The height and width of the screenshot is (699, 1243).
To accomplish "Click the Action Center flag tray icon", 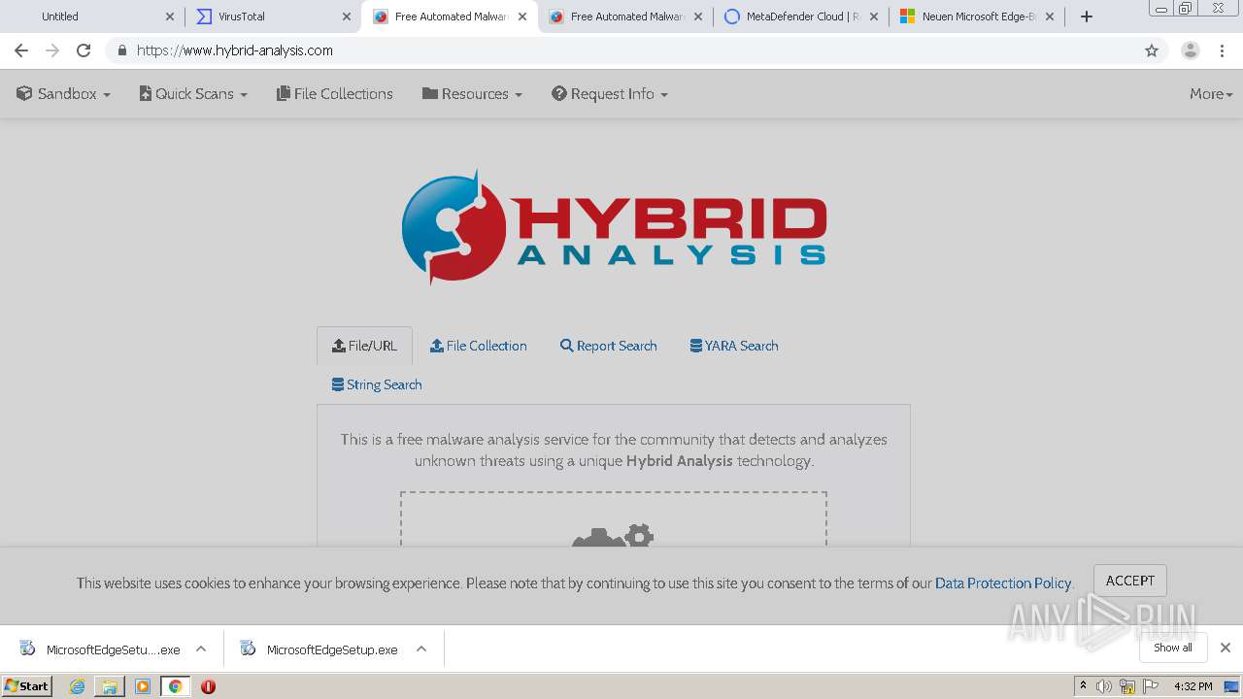I will tap(1151, 686).
